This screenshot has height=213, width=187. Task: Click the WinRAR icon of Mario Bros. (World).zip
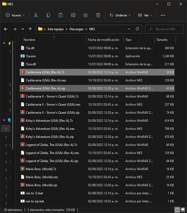tap(23, 185)
